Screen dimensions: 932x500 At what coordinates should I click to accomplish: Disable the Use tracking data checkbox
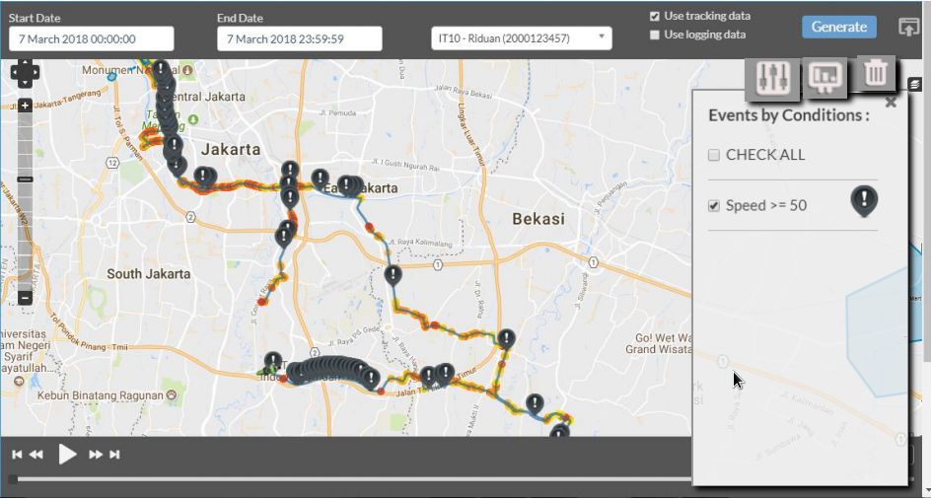coord(654,17)
